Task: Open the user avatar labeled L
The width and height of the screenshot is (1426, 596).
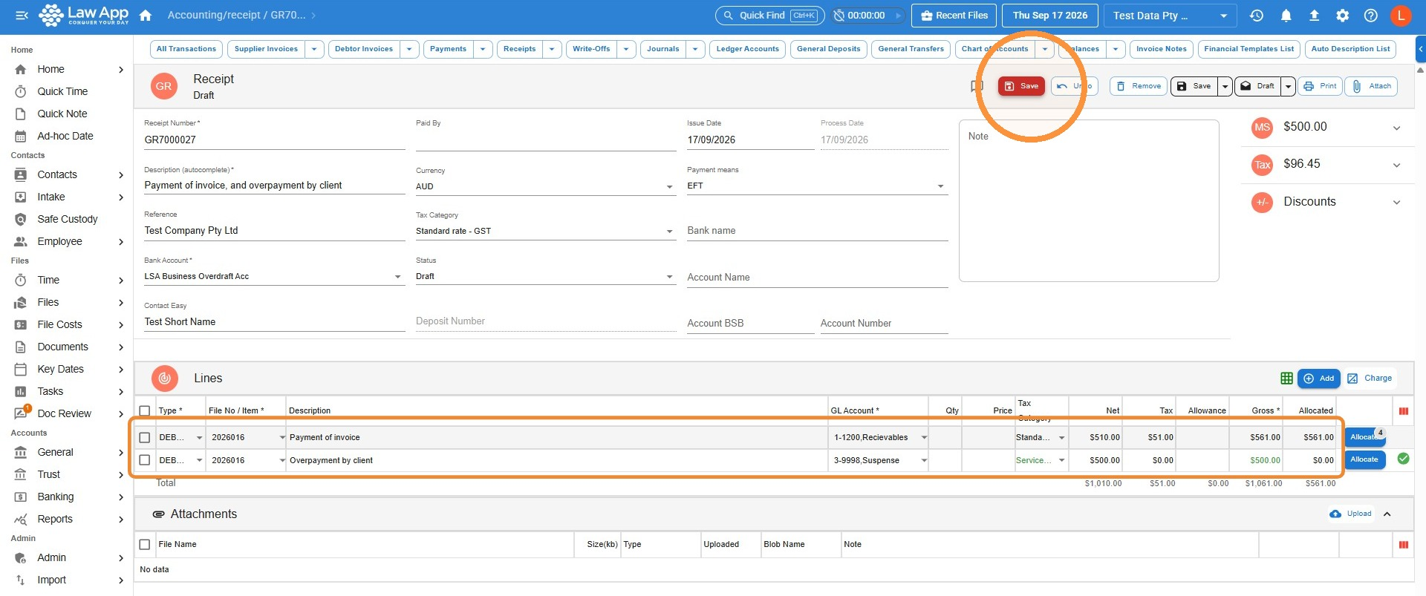Action: pos(1401,15)
